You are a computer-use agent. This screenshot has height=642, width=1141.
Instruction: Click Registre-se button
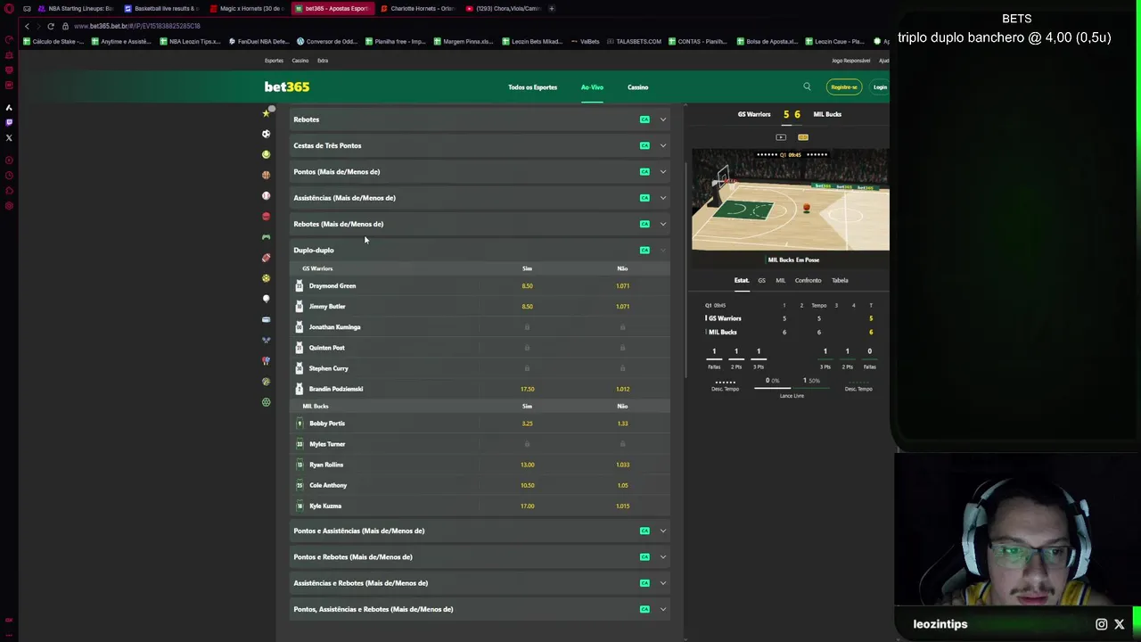[844, 87]
